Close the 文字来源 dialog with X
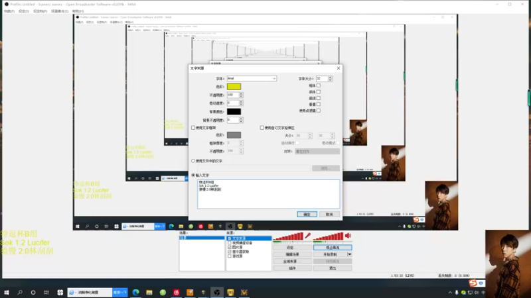531x298 pixels. click(339, 68)
